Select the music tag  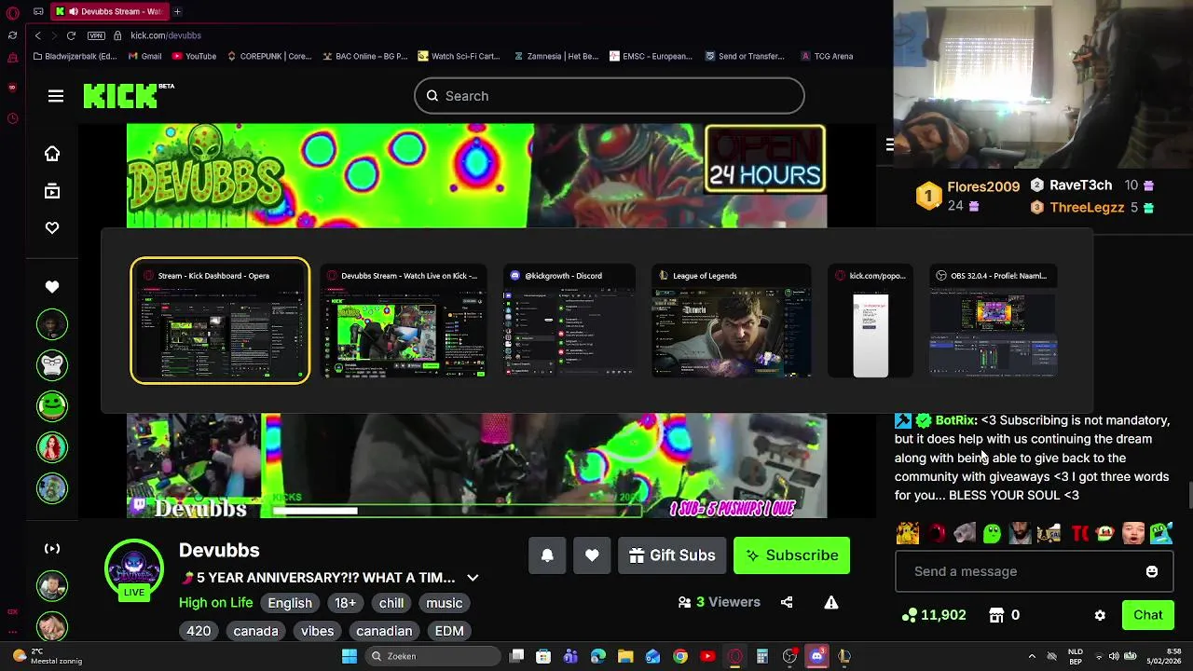click(445, 603)
